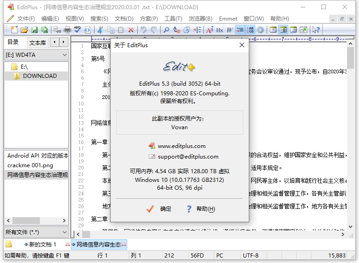Toggle the auto indent toolbar button
The height and width of the screenshot is (263, 359).
pyautogui.click(x=240, y=30)
